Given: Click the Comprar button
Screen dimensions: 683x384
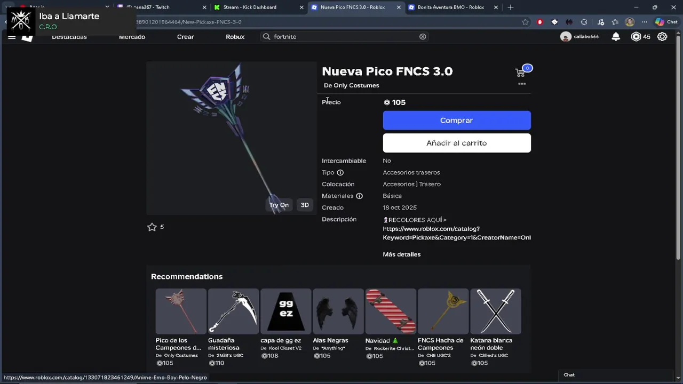Looking at the screenshot, I should coord(457,121).
